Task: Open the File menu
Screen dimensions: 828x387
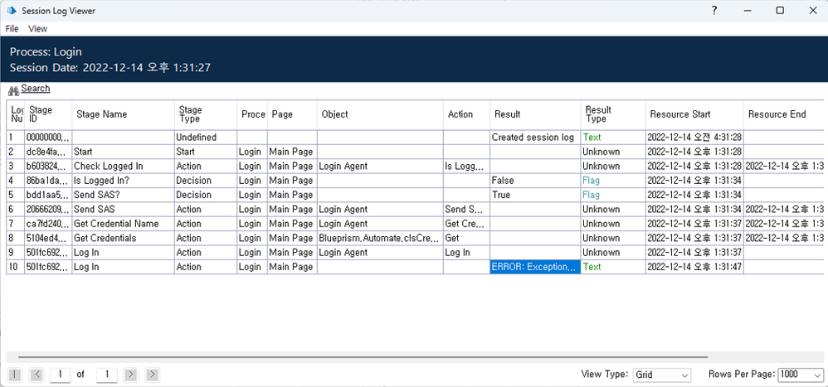Action: click(x=12, y=29)
